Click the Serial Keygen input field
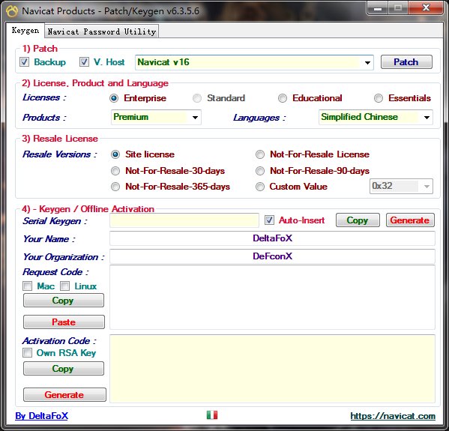Viewport: 449px width, 431px height. 184,220
